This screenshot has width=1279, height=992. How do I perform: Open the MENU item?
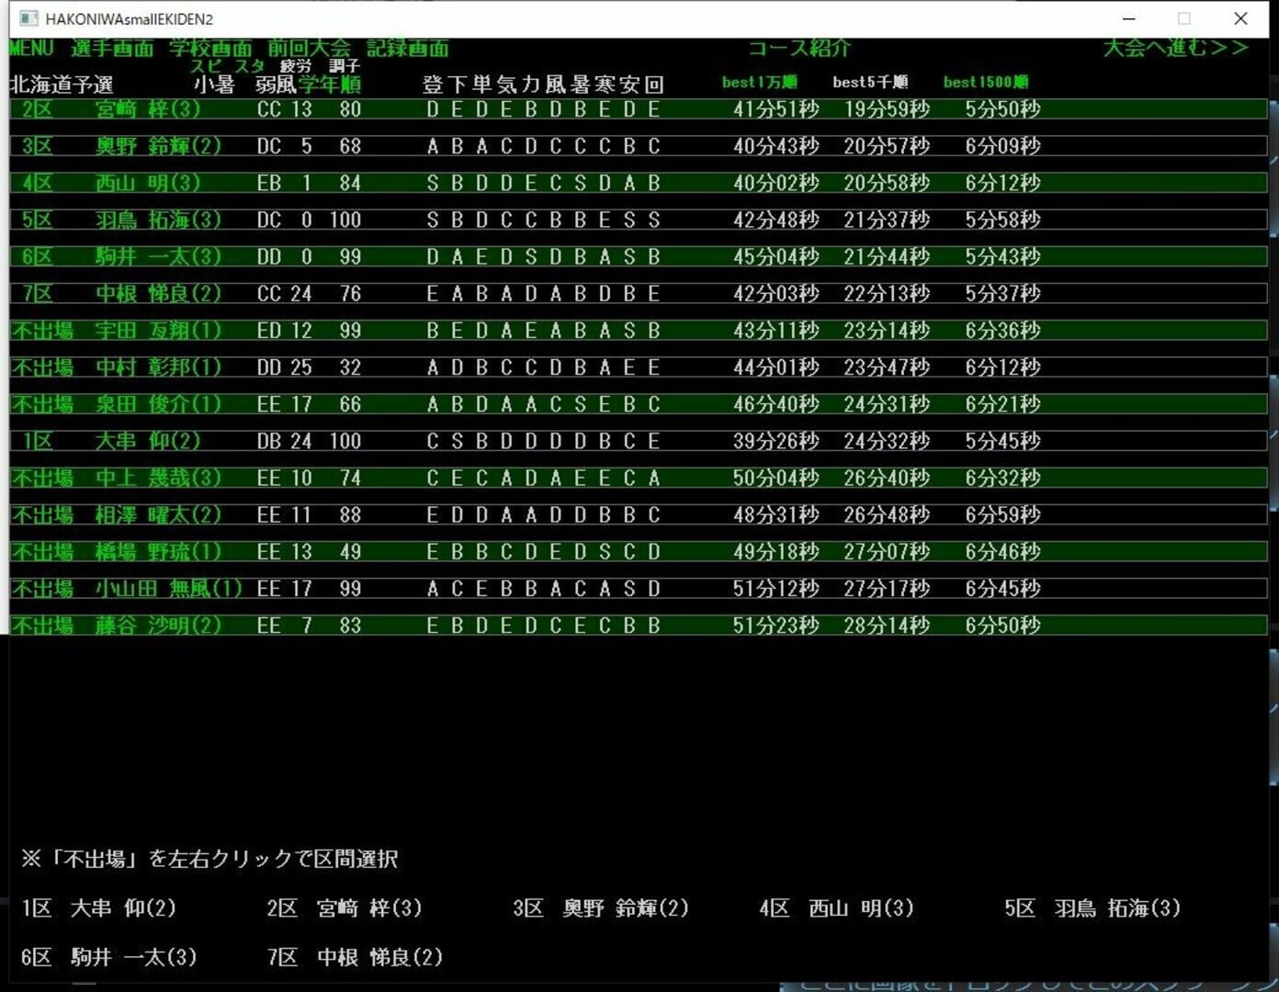click(x=29, y=49)
